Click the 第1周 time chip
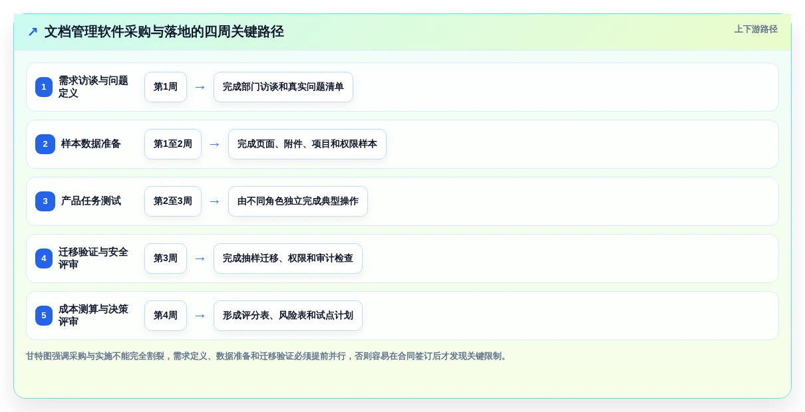Image resolution: width=805 pixels, height=412 pixels. (x=166, y=87)
